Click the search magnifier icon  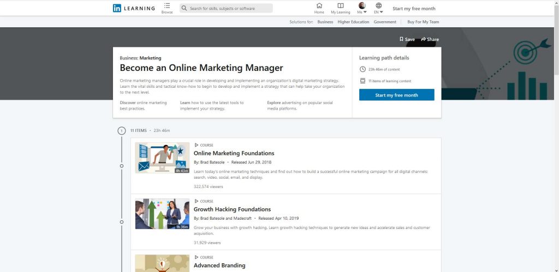[185, 8]
